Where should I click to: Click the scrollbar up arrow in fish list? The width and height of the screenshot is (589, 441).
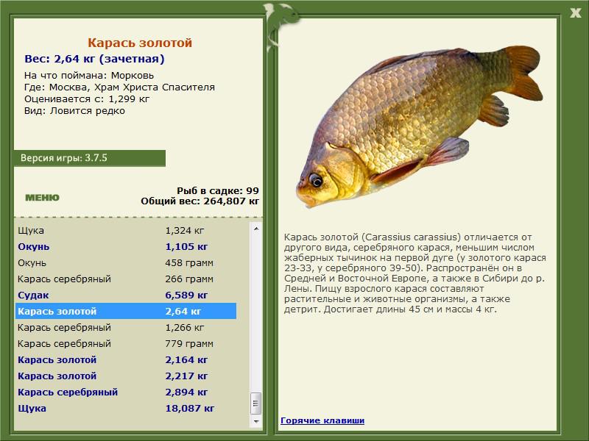[256, 229]
